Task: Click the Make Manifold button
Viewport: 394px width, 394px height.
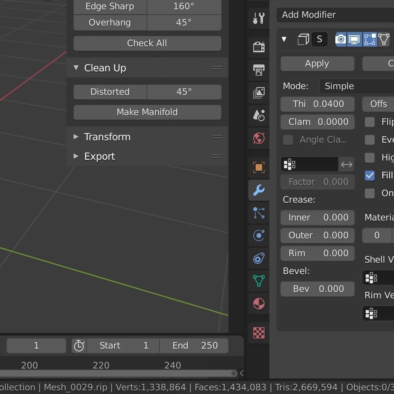Action: (x=147, y=112)
